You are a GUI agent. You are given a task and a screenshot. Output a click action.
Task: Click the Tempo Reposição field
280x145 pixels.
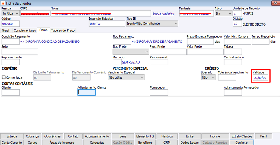260,42
